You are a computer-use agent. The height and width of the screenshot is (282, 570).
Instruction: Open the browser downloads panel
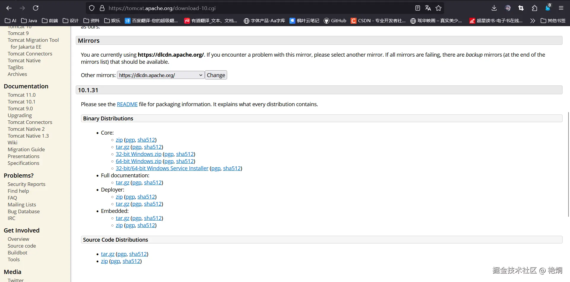(x=494, y=8)
